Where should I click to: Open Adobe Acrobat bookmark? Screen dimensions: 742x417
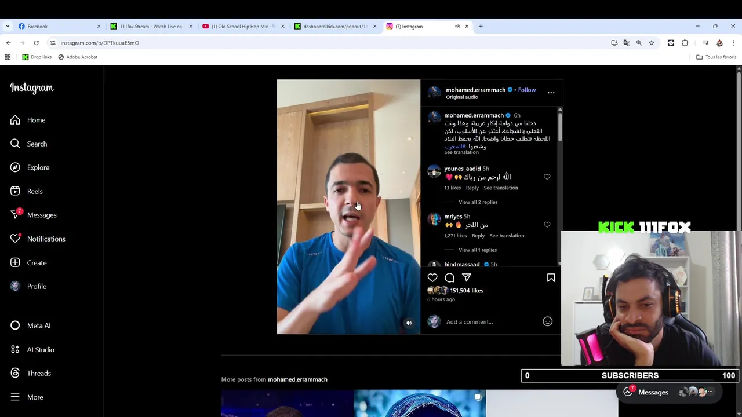click(x=77, y=57)
